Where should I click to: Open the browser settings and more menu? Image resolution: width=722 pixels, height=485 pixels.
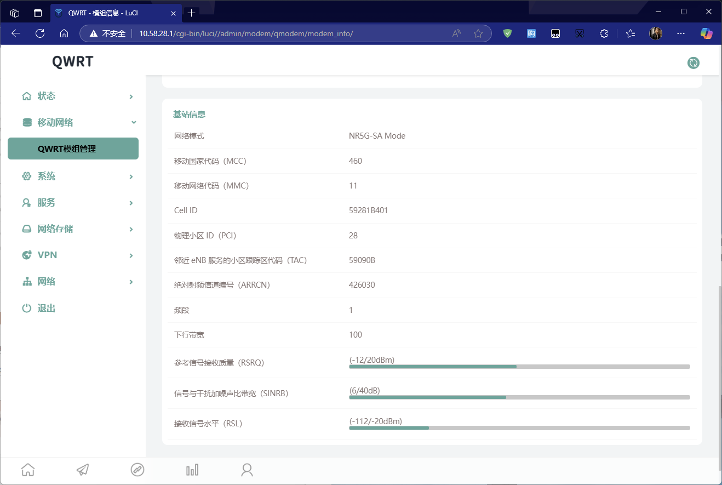681,33
